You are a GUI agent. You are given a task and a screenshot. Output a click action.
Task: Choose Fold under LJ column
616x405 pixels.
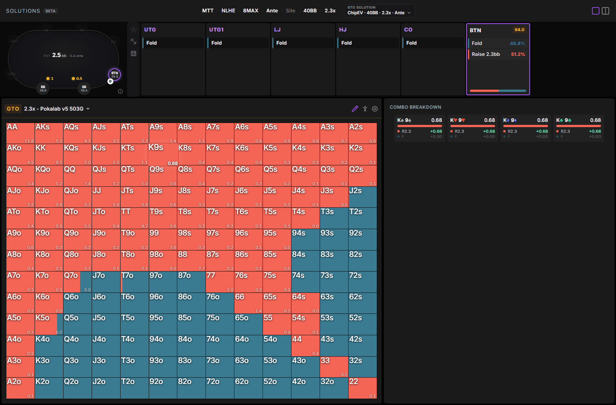pyautogui.click(x=303, y=43)
